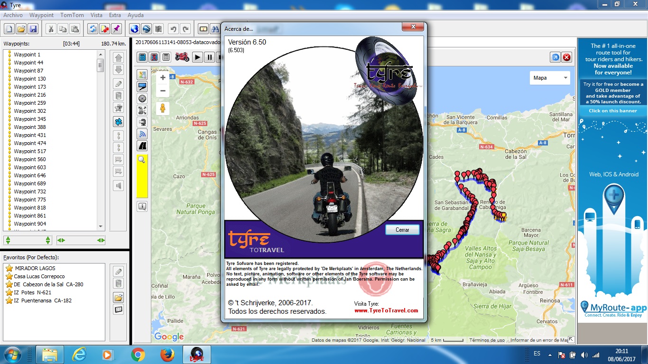Viewport: 648px width, 364px height.
Task: Click the blue refresh arrows toolbar icon
Action: click(x=93, y=29)
